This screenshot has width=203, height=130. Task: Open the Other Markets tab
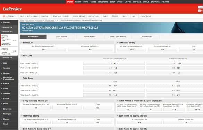(x=146, y=37)
